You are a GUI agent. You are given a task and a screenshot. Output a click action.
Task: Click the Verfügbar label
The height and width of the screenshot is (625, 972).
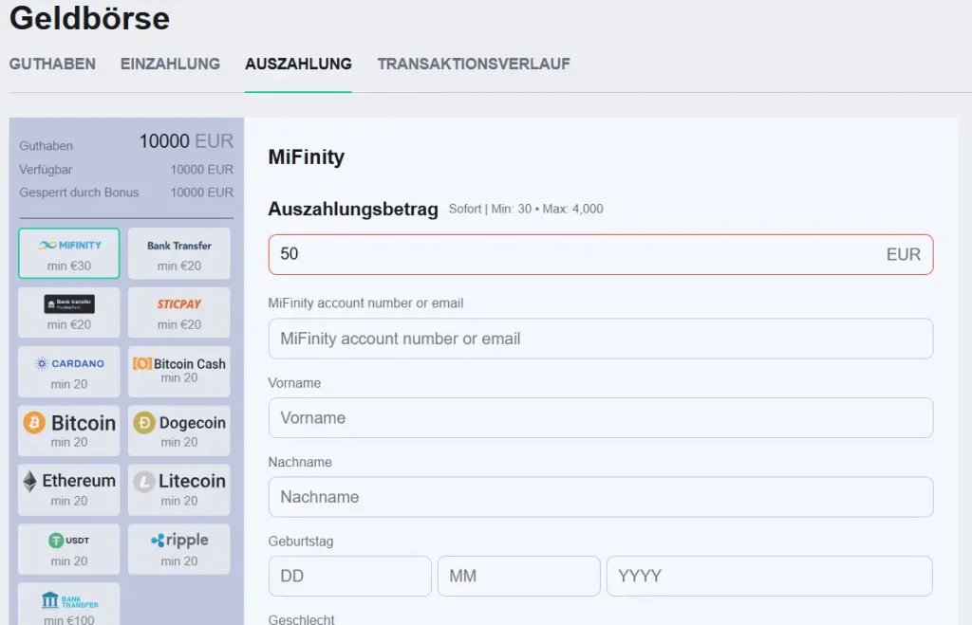(x=46, y=170)
